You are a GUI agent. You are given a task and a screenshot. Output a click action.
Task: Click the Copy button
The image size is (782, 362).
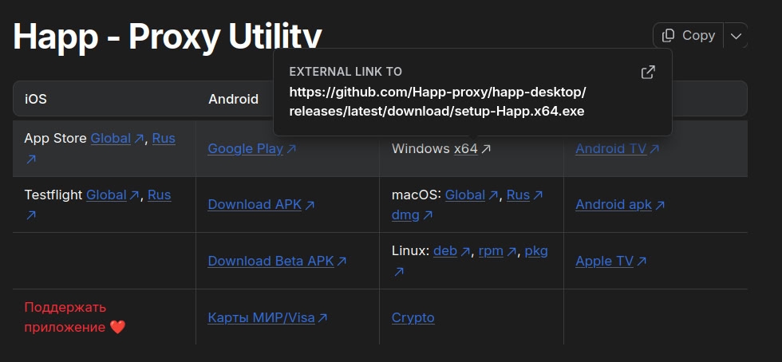[688, 36]
